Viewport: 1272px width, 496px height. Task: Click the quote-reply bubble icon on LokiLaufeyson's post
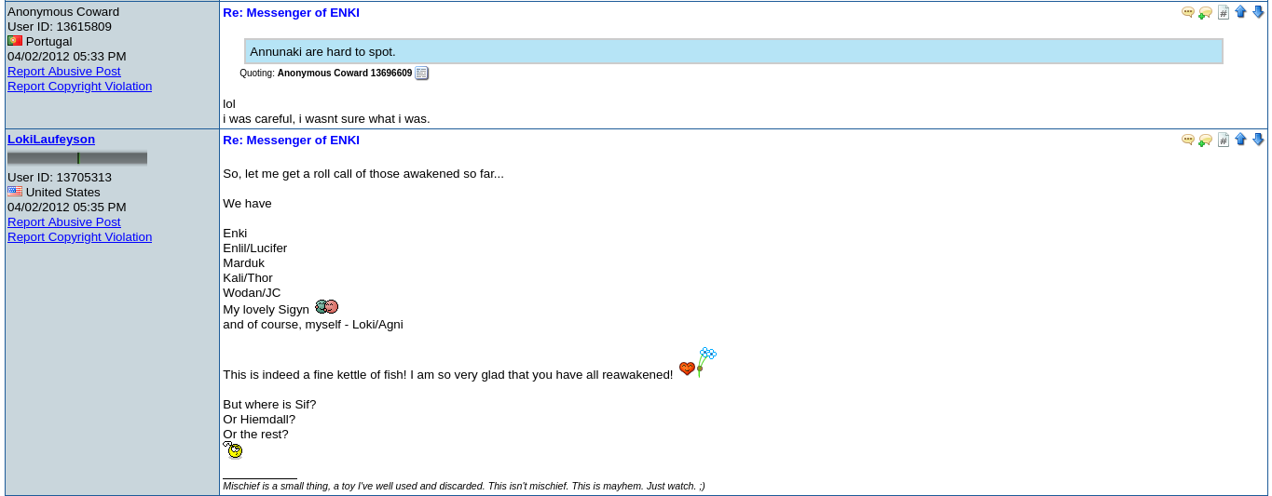coord(1188,140)
